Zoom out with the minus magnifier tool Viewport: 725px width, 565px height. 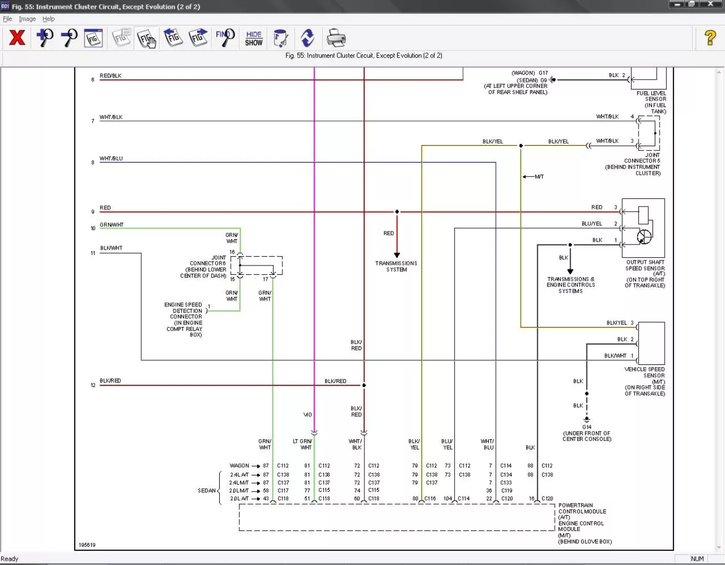tap(69, 38)
